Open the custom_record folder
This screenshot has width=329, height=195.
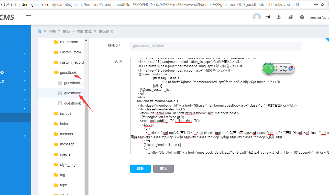point(72,62)
